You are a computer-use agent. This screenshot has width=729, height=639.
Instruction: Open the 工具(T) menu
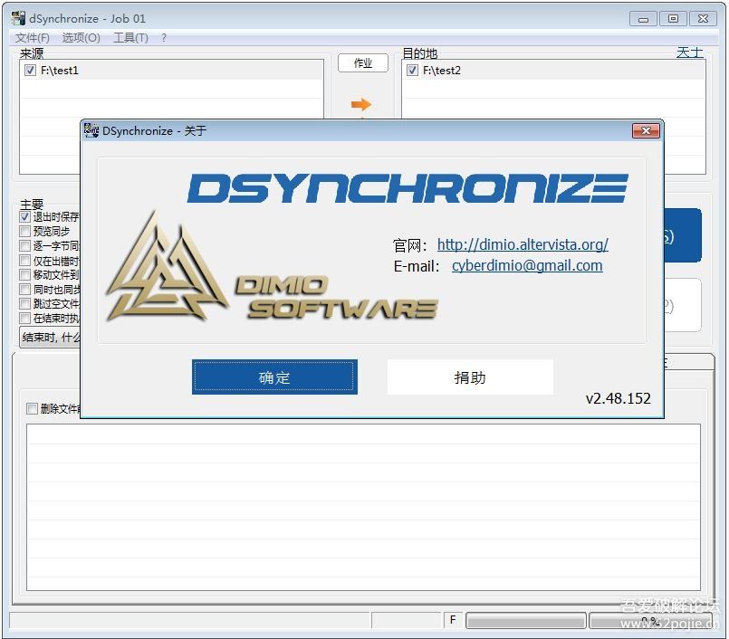click(x=130, y=38)
